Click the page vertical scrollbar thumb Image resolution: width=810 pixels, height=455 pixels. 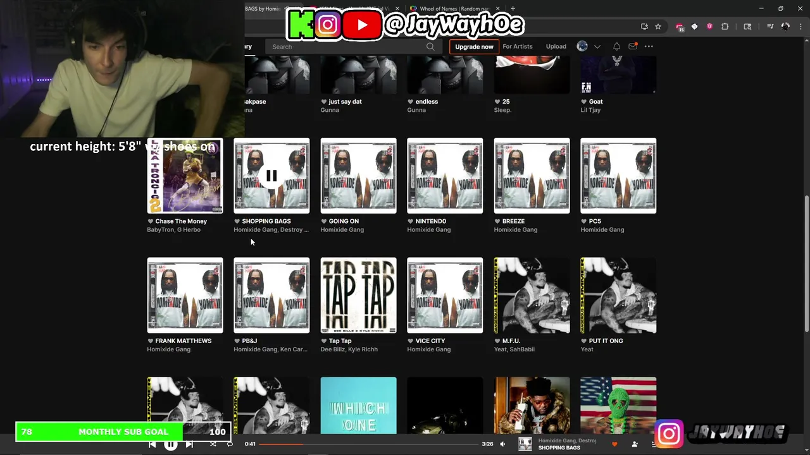click(x=806, y=262)
